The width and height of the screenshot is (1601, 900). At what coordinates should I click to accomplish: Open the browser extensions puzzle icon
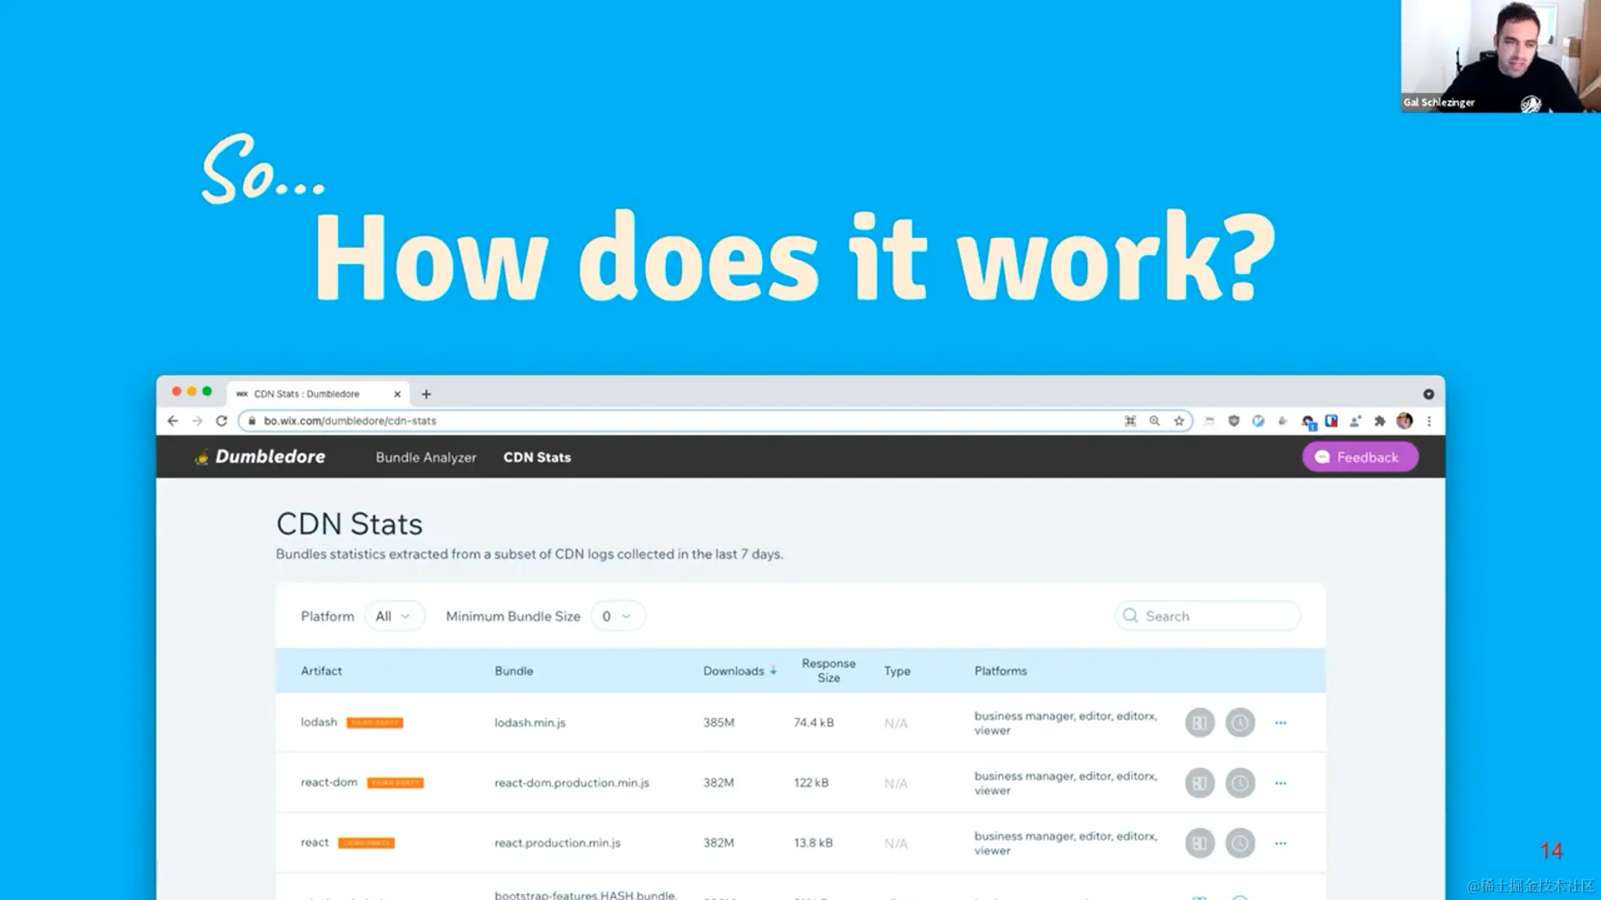[x=1379, y=421]
